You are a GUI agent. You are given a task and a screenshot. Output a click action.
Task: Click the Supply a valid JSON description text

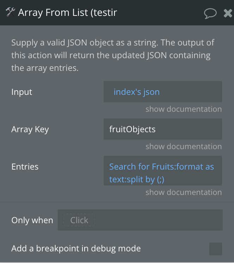tap(113, 55)
